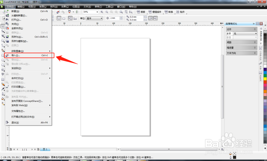Click the application launcher icon in toolbar

tap(69, 12)
